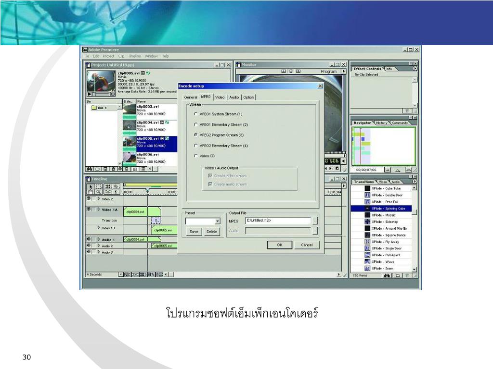Pick the Razor tool in Timeline
Viewport: 493px width, 369px height.
pos(116,186)
